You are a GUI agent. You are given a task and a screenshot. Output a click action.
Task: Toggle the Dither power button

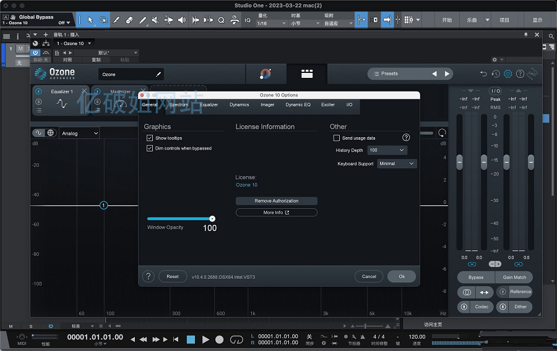pos(503,307)
